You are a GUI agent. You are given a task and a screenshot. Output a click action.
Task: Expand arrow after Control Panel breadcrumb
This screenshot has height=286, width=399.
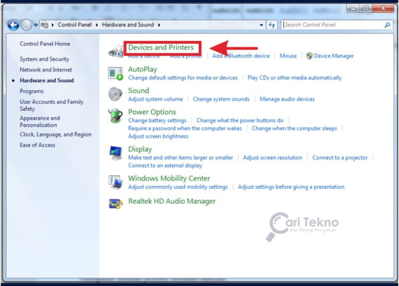point(97,25)
